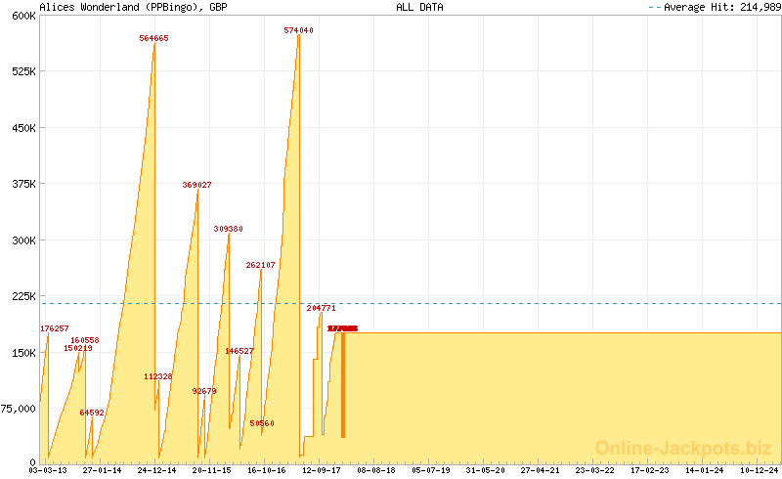This screenshot has width=782, height=479.
Task: Click the 146527 value label
Action: (239, 351)
